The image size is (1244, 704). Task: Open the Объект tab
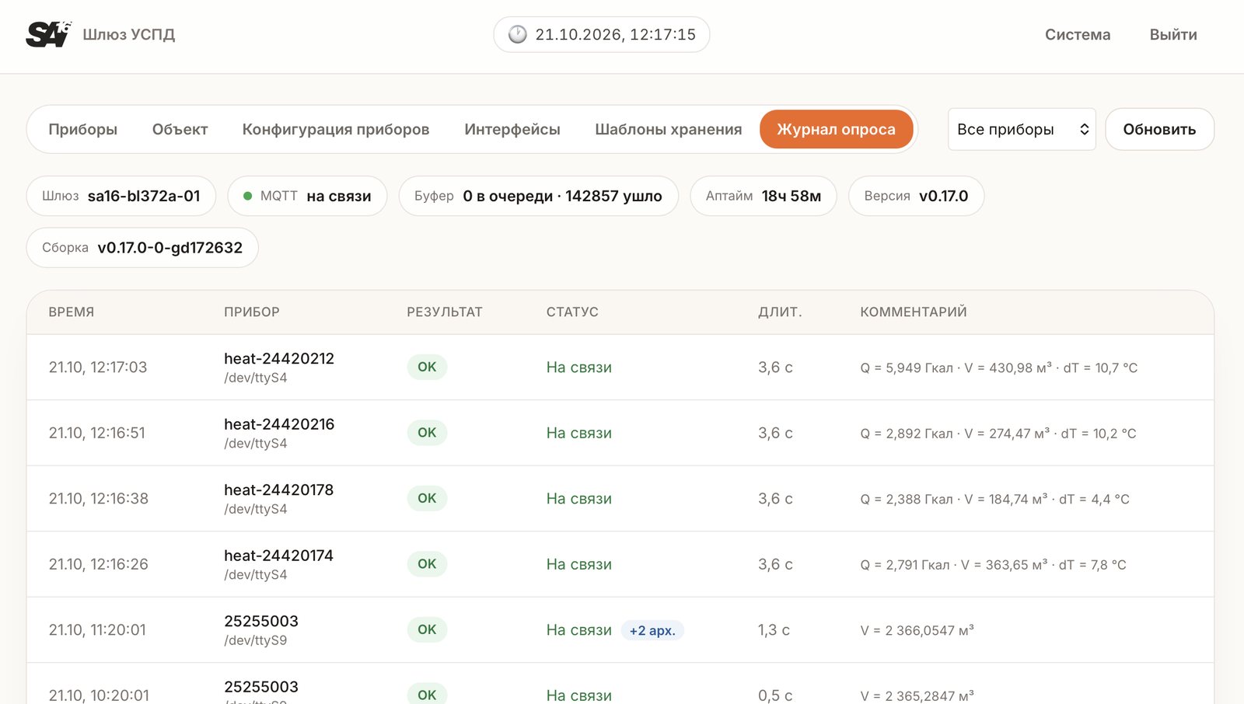point(180,129)
